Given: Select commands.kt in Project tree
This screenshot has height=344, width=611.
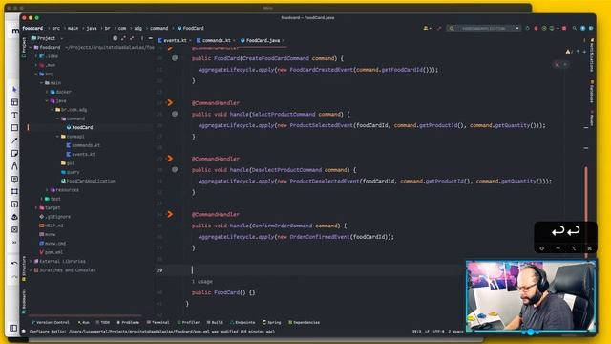Looking at the screenshot, I should click(83, 145).
